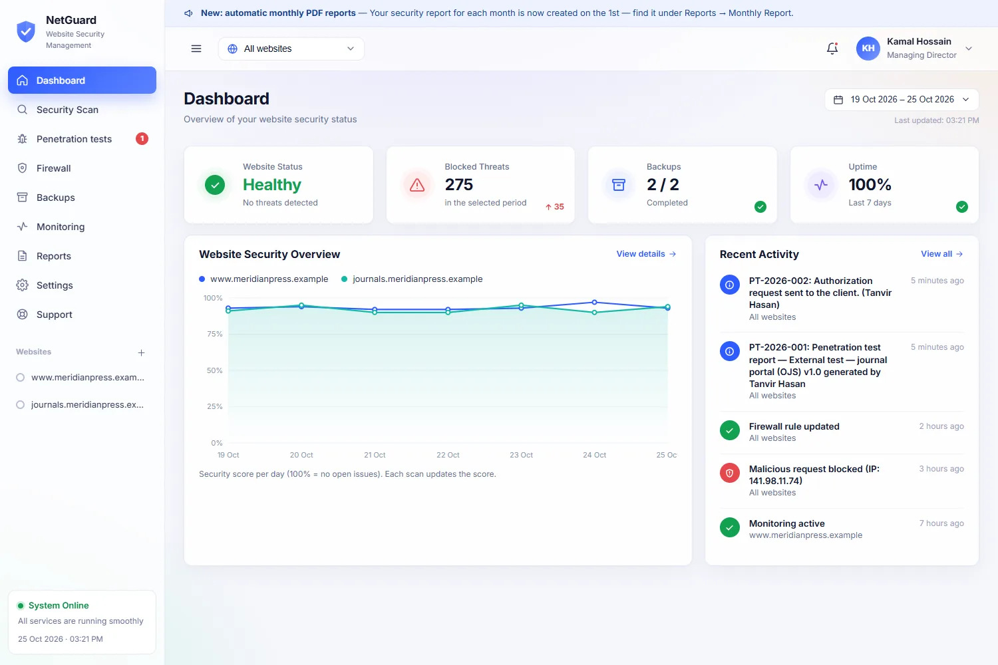Click the check icon for Firewall rule updated
Image resolution: width=998 pixels, height=665 pixels.
tap(730, 430)
